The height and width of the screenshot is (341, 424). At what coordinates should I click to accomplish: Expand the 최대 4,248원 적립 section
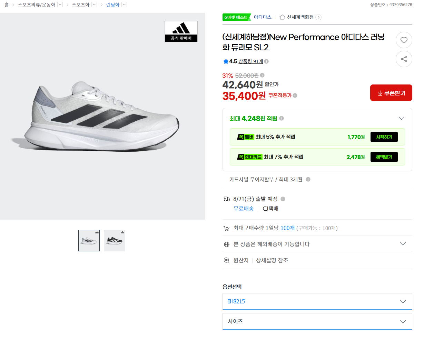point(401,118)
